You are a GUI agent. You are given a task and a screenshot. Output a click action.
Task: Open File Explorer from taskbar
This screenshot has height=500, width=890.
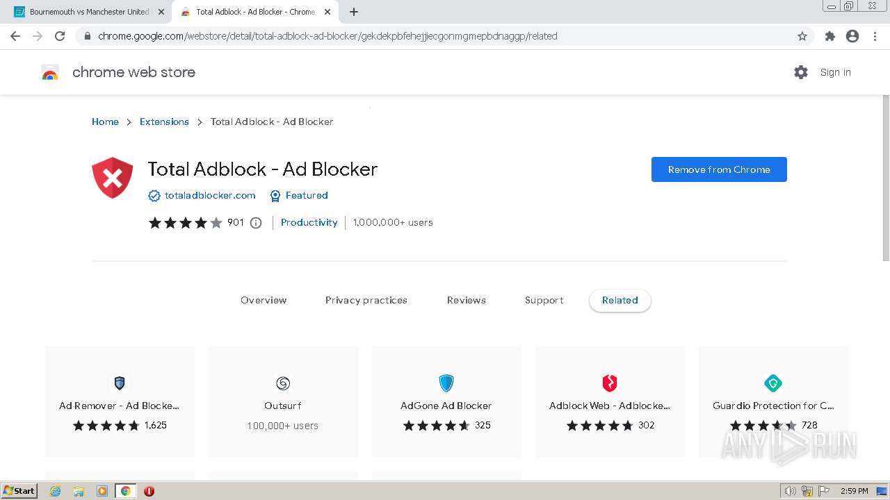point(79,491)
